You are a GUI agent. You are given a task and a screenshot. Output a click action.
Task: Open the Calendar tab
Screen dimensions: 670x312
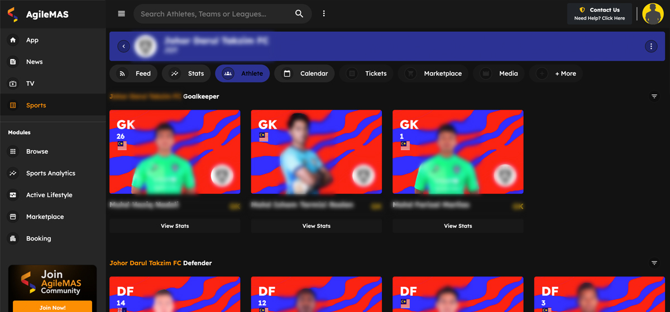[305, 74]
